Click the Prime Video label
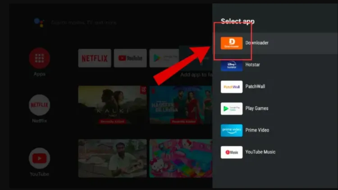The height and width of the screenshot is (190, 338). point(257,130)
